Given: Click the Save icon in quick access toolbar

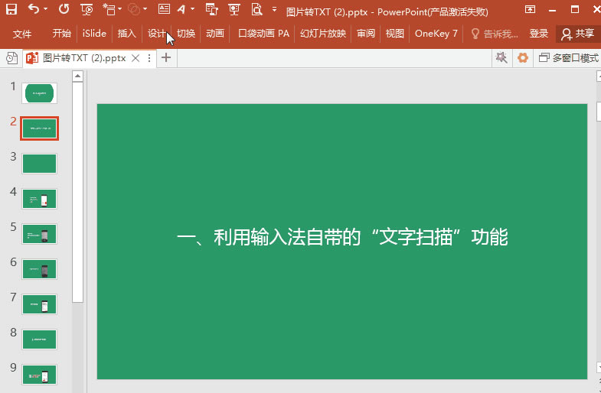Looking at the screenshot, I should click(11, 10).
